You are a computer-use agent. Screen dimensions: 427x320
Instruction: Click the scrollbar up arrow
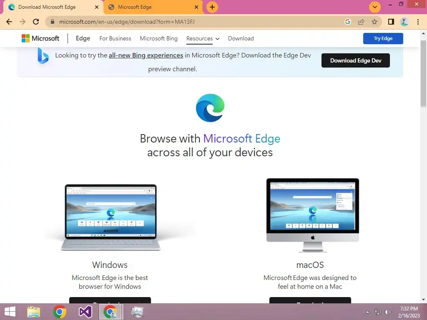(x=423, y=33)
